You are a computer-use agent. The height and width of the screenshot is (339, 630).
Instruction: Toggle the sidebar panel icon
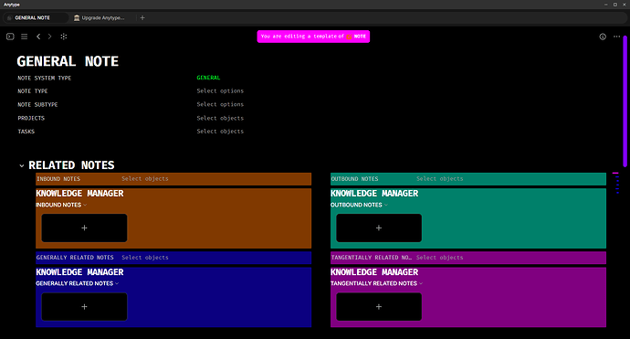[10, 37]
